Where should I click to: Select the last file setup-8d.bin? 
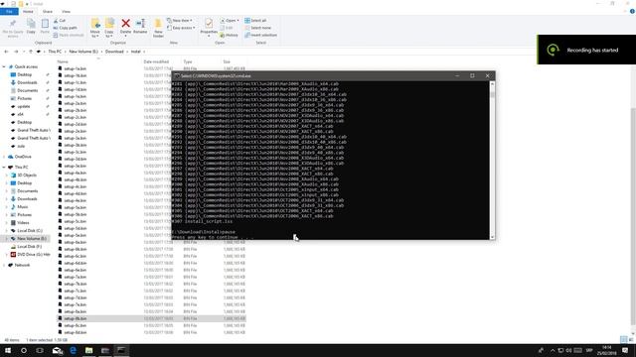click(x=76, y=332)
